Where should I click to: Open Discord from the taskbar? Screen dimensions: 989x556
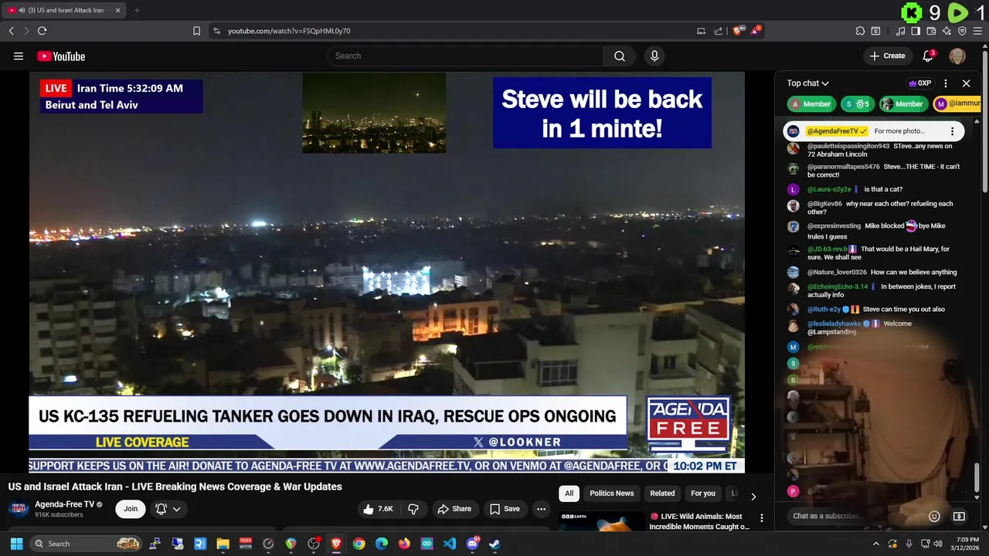[472, 544]
